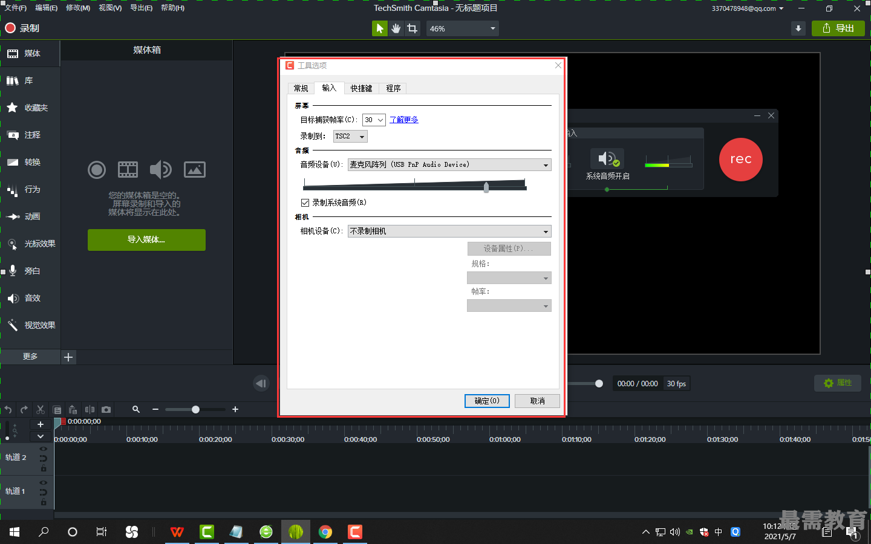Click the copy icon in timeline toolbar
Screen dimensions: 871x544
tap(57, 410)
